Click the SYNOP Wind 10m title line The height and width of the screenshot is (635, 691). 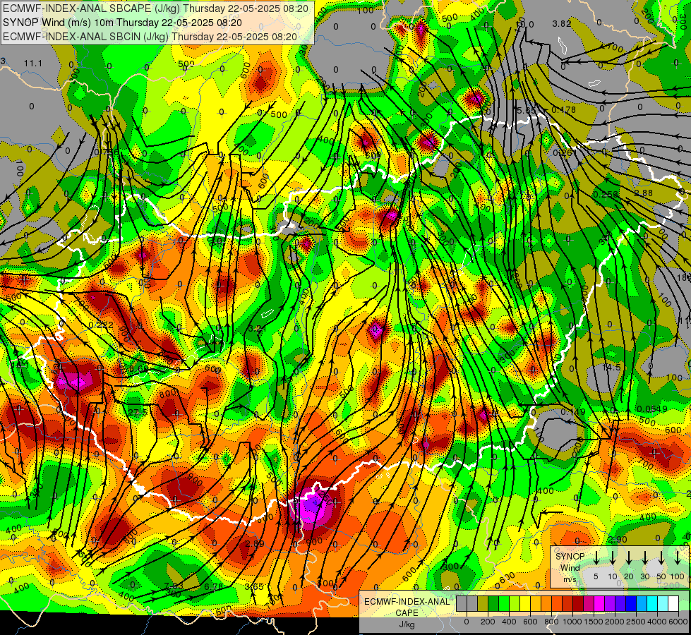(x=122, y=23)
